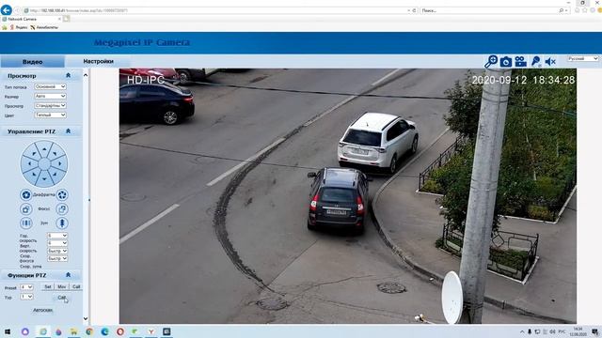The width and height of the screenshot is (602, 338).
Task: Open the Скор. фокуса dropdown
Action: point(57,251)
